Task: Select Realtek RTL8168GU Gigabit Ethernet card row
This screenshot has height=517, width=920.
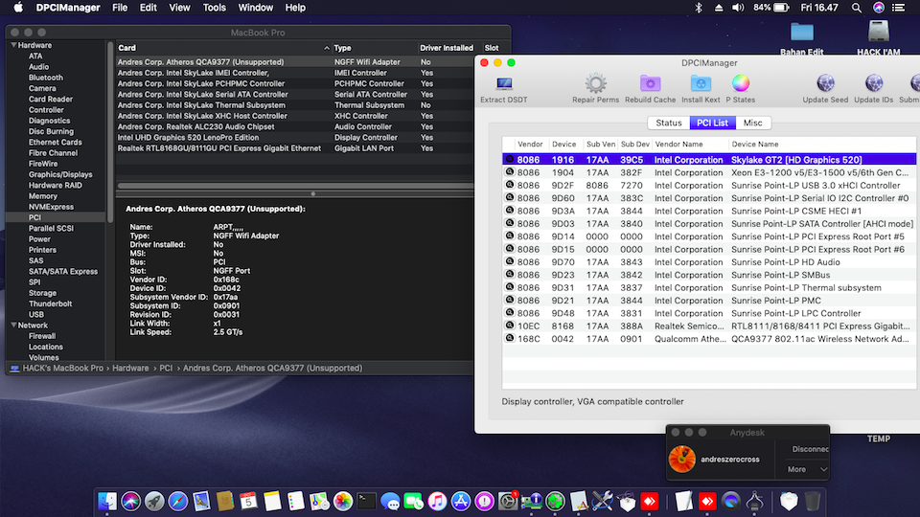Action: tap(294, 148)
